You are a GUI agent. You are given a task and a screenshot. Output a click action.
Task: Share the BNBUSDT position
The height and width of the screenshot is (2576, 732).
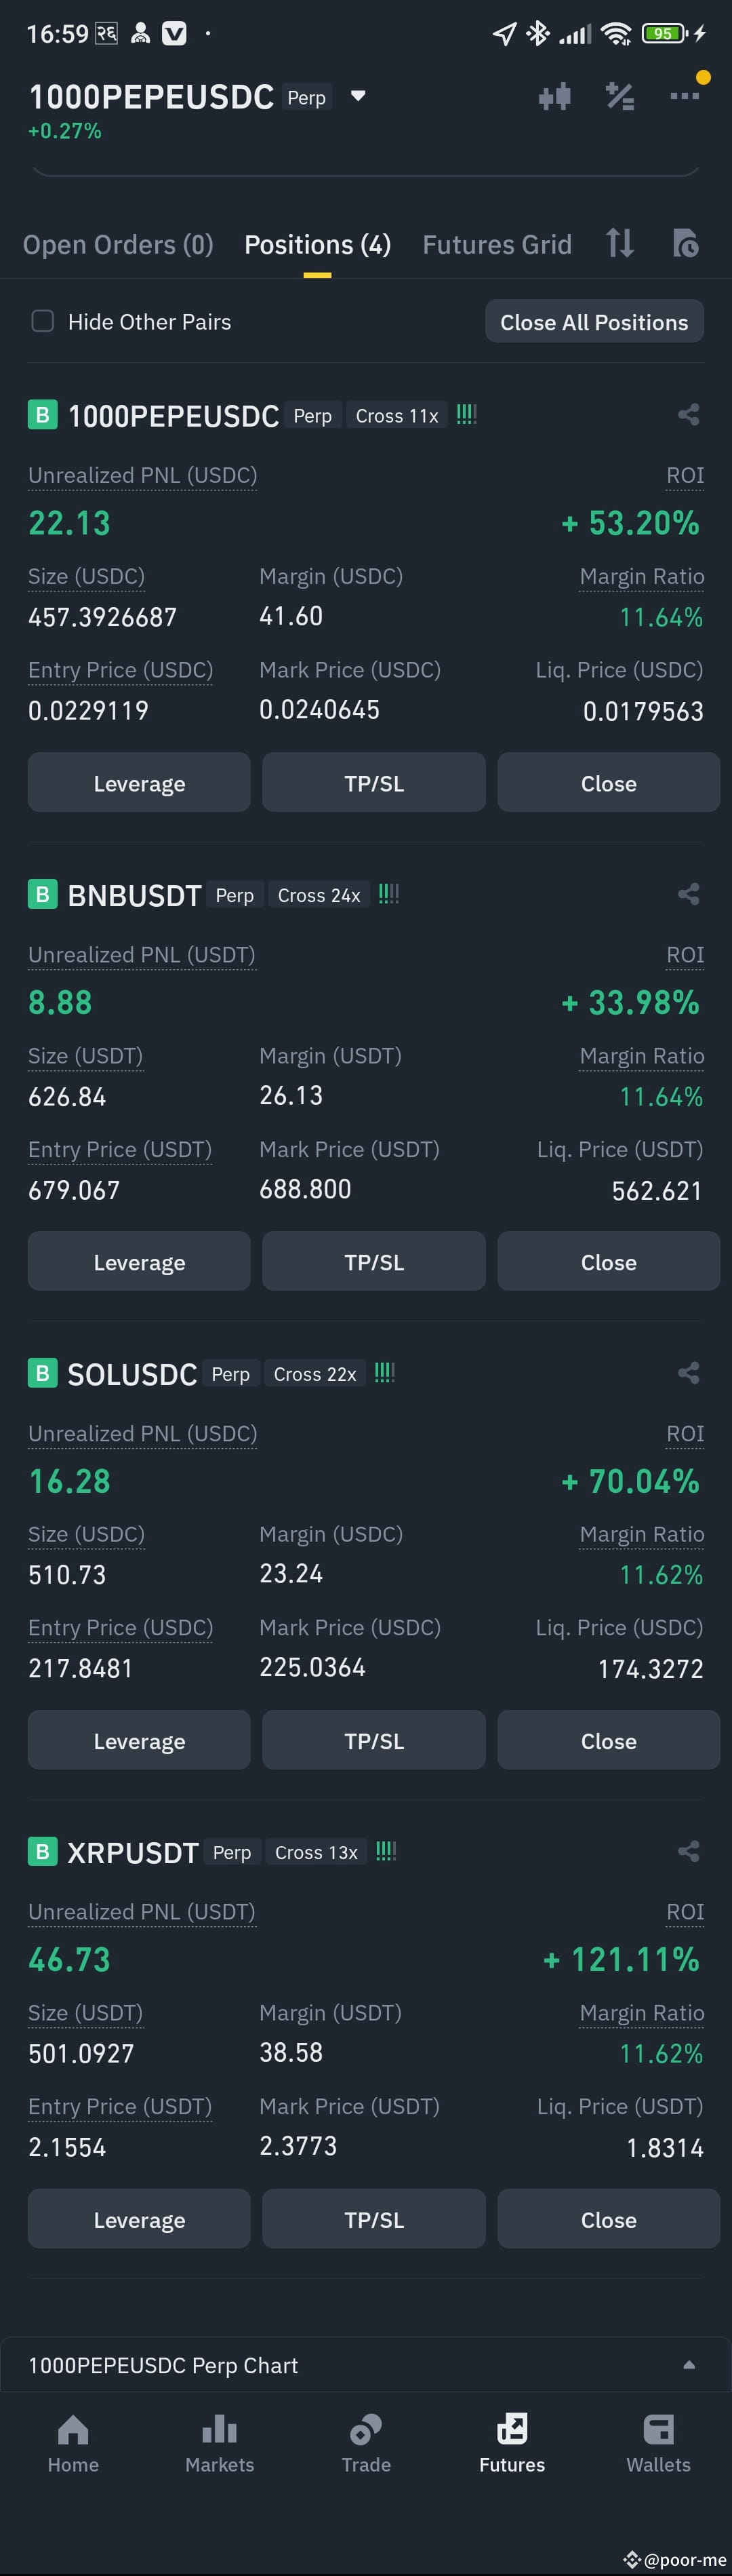click(688, 894)
